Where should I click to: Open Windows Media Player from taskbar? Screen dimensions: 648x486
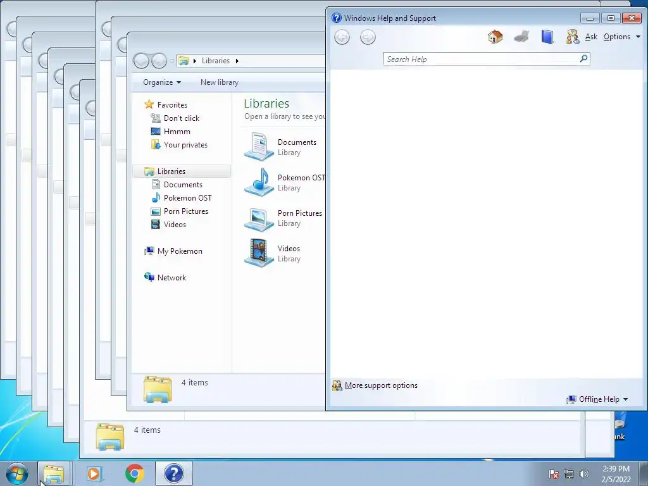[x=94, y=473]
